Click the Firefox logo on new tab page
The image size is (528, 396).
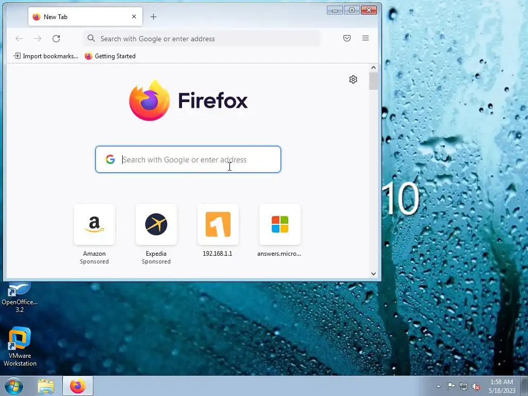click(x=189, y=101)
